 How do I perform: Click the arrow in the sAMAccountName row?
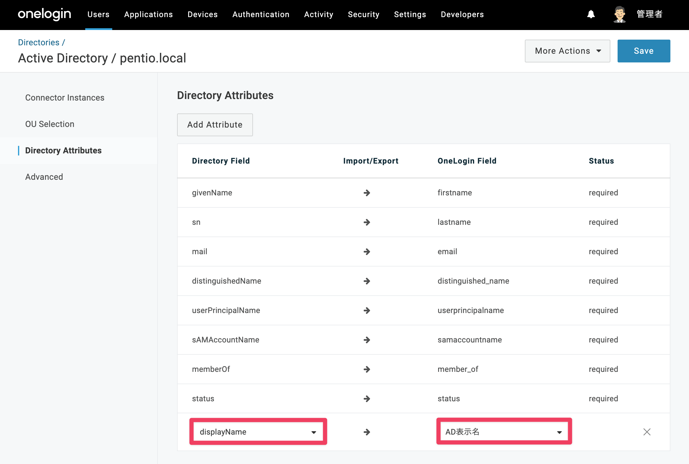tap(367, 340)
